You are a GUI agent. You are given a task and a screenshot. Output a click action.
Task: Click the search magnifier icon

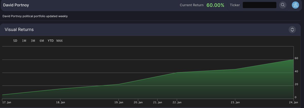click(x=283, y=5)
